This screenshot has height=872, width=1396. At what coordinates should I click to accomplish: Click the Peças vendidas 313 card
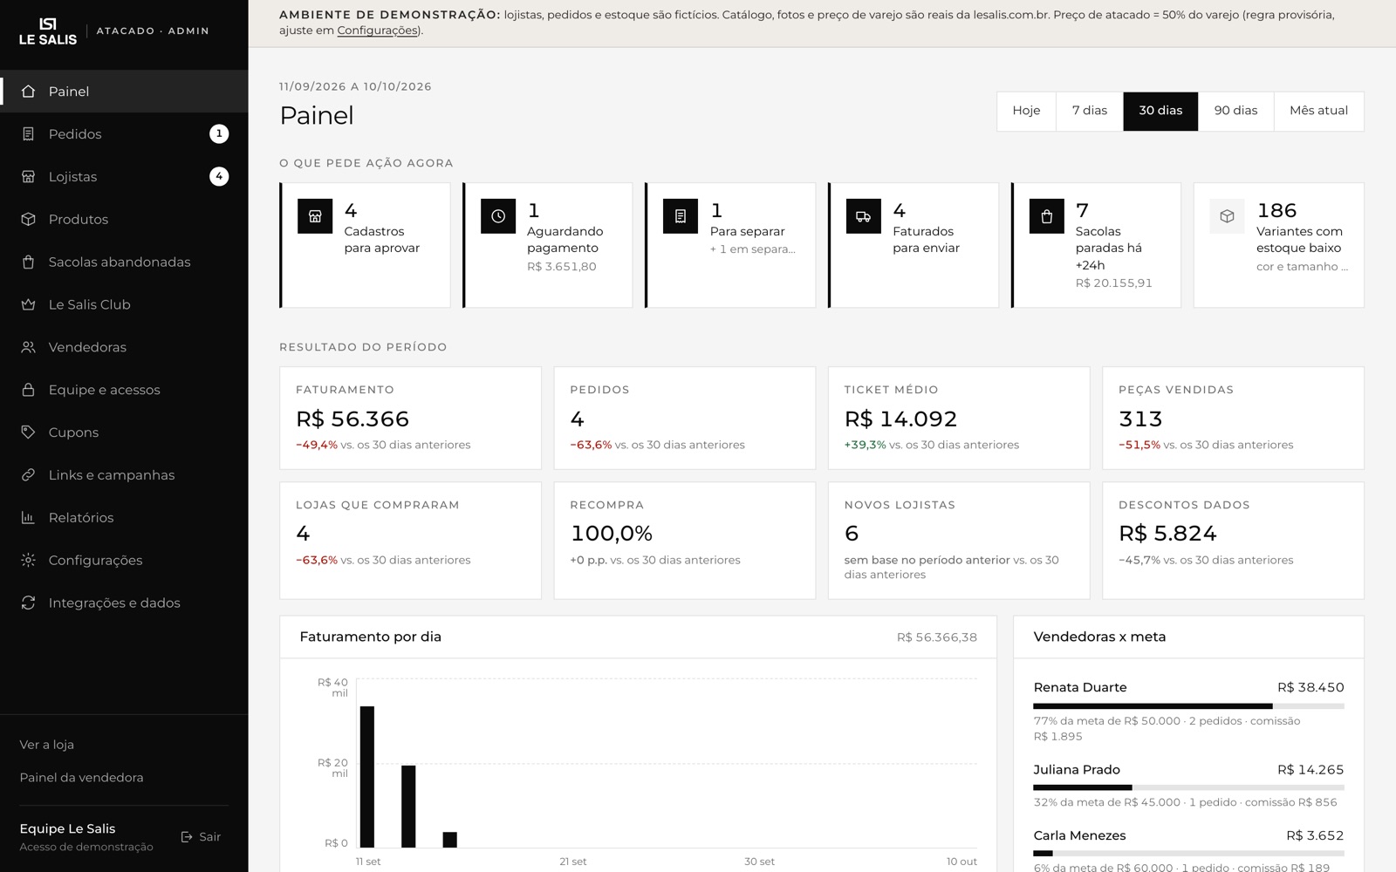[x=1233, y=419]
